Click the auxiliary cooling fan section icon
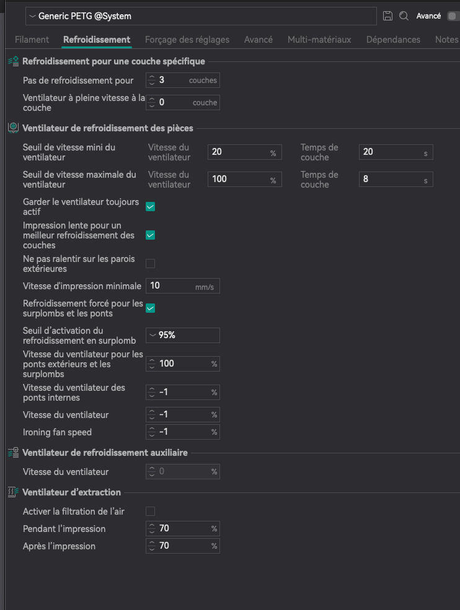460x610 pixels. 13,453
